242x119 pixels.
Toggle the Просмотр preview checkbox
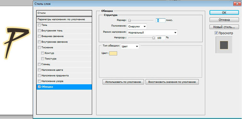click(x=216, y=33)
